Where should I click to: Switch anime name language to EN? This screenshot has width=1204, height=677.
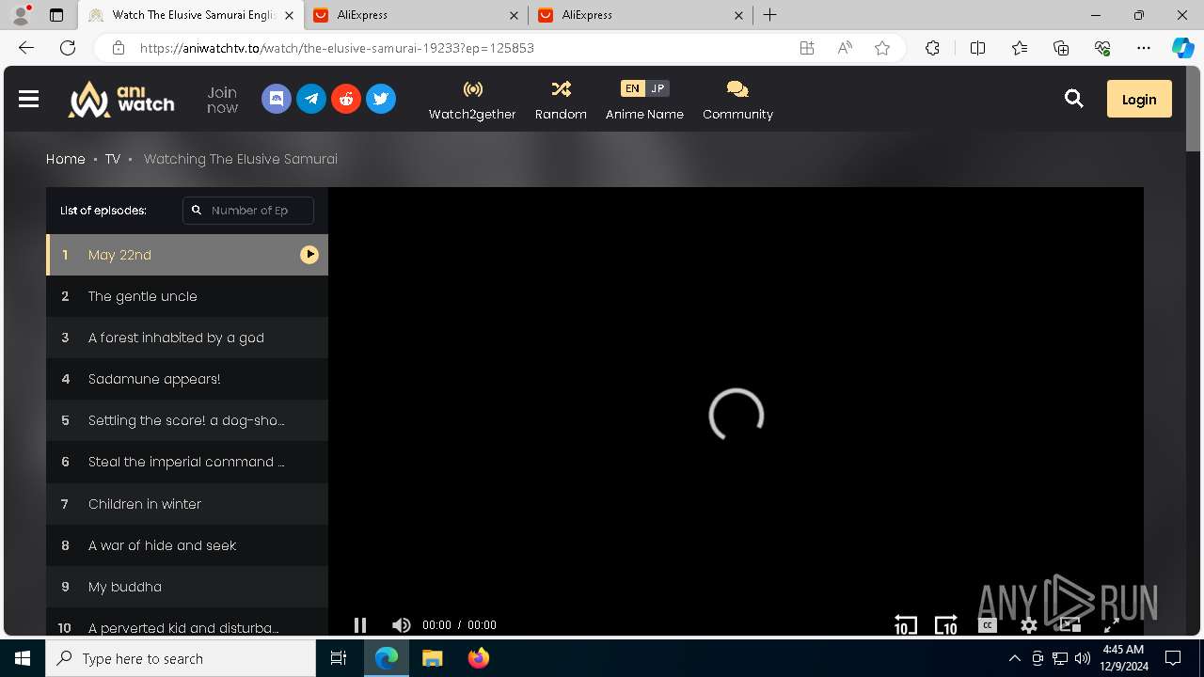pos(632,88)
